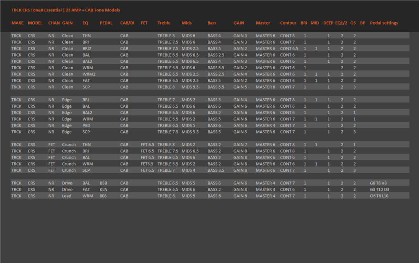The image size is (419, 263).
Task: Click pedal settings 'O6 T8 L10'
Action: coord(379,196)
